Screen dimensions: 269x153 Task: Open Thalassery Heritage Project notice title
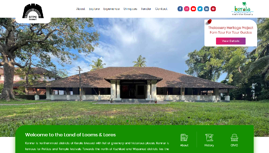click(231, 30)
